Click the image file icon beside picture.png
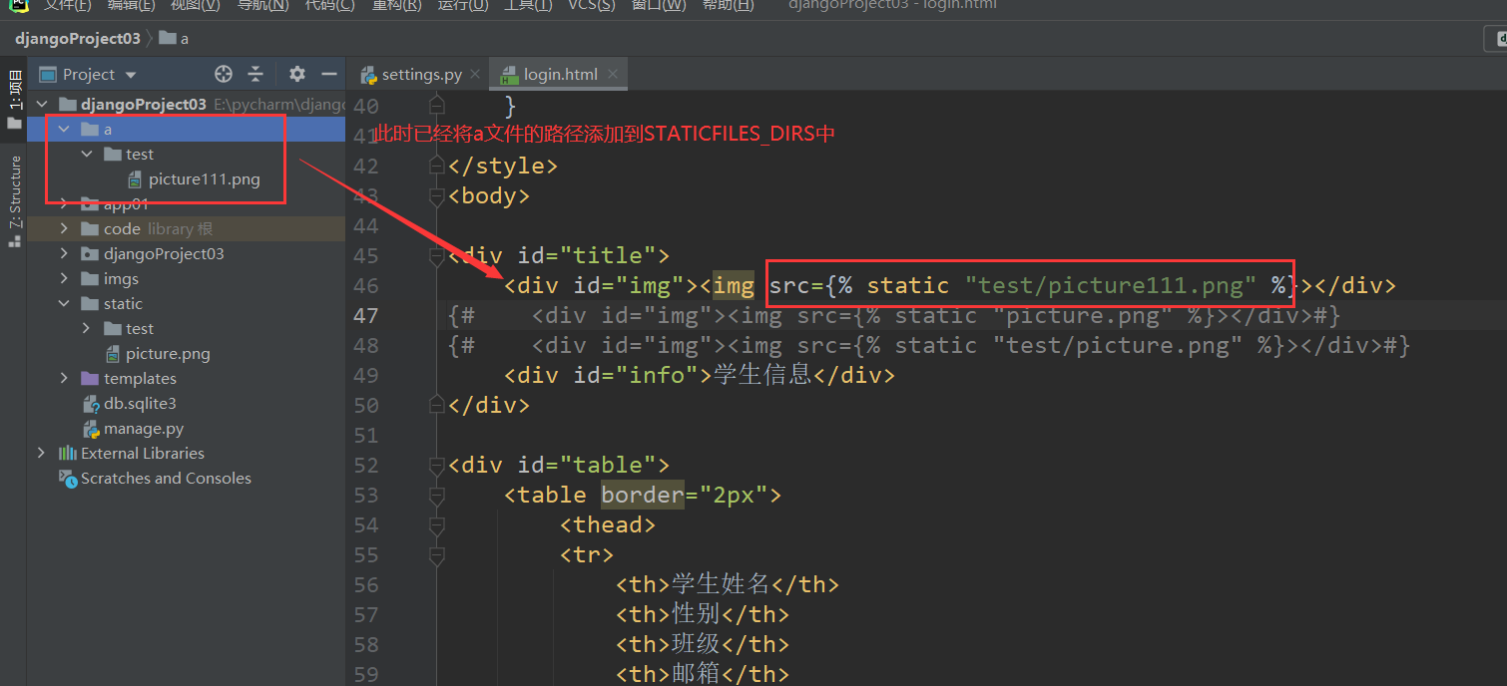 coord(112,354)
